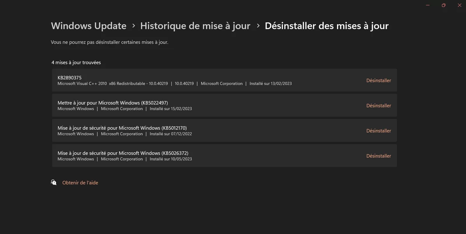The width and height of the screenshot is (466, 234).
Task: Uninstall update KB2890375
Action: [379, 81]
